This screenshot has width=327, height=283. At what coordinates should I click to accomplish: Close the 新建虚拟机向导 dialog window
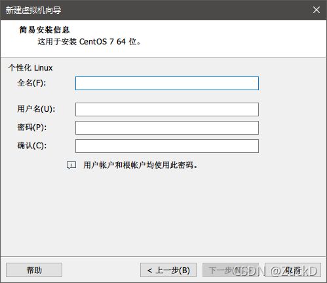[317, 10]
